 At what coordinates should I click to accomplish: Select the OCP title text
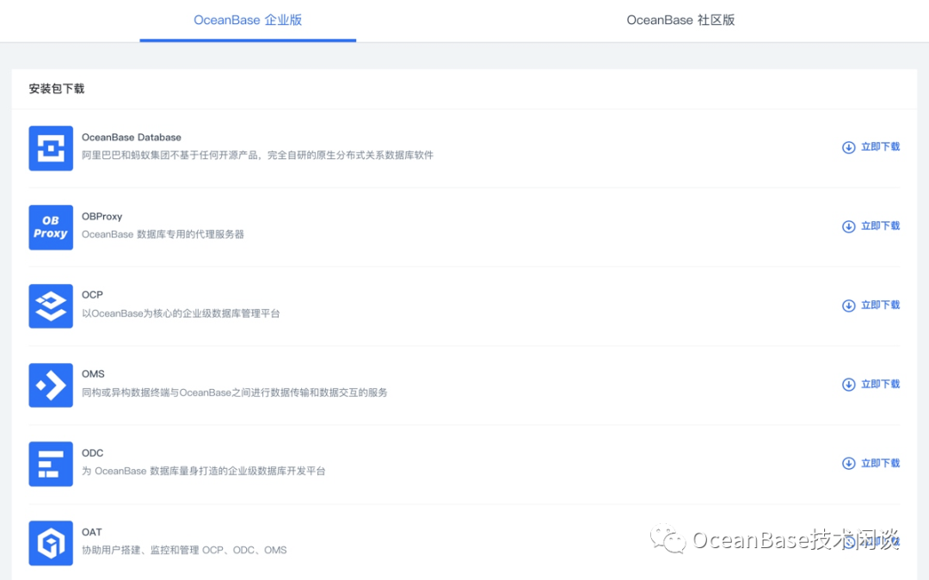[92, 295]
